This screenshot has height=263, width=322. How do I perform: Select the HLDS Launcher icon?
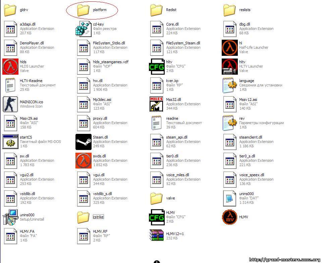point(10,66)
